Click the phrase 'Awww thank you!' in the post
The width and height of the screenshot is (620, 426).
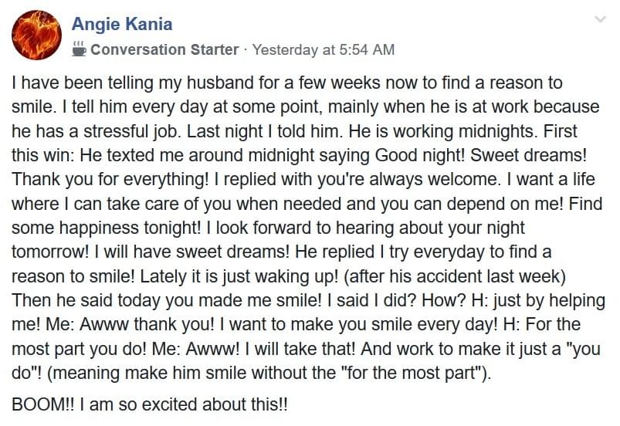pos(146,324)
